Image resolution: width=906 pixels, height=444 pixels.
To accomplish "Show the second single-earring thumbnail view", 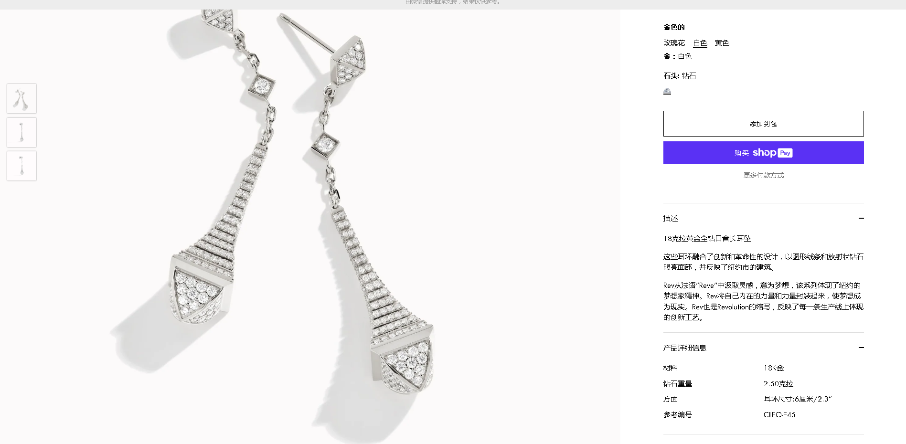I will point(21,132).
